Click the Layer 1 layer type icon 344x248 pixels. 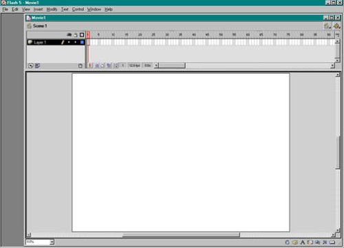pos(30,42)
